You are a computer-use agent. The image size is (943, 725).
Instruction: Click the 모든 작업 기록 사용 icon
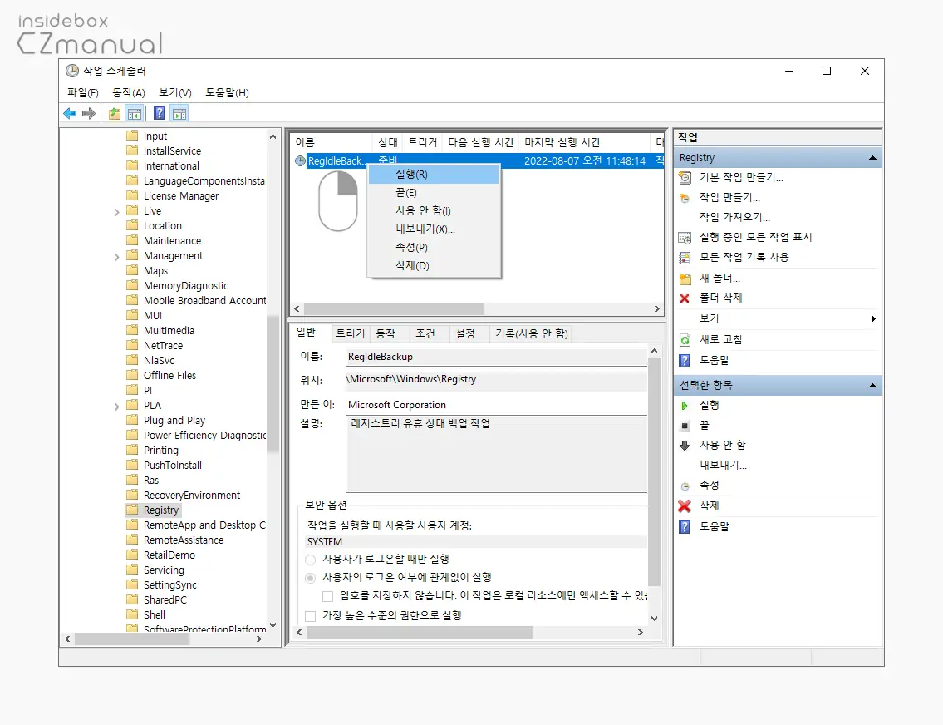click(685, 258)
